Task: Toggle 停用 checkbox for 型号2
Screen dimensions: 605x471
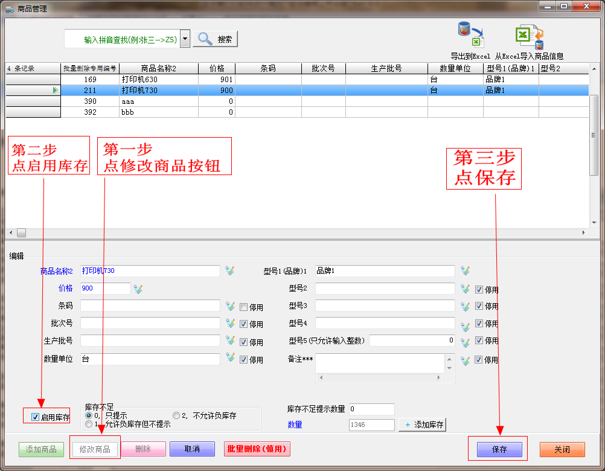Action: click(x=479, y=289)
